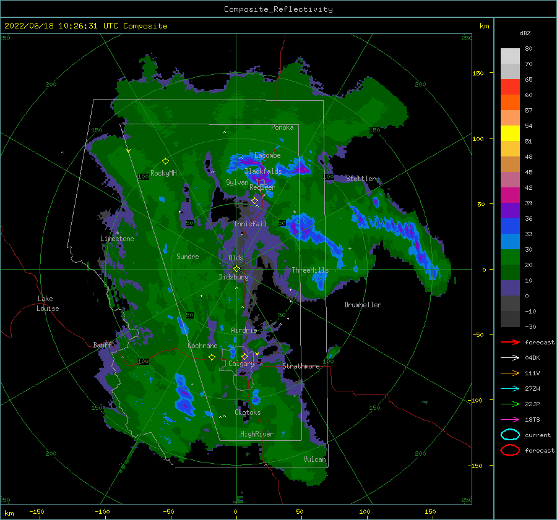Click the -150 label on bottom axis
The height and width of the screenshot is (520, 557).
pos(37,512)
